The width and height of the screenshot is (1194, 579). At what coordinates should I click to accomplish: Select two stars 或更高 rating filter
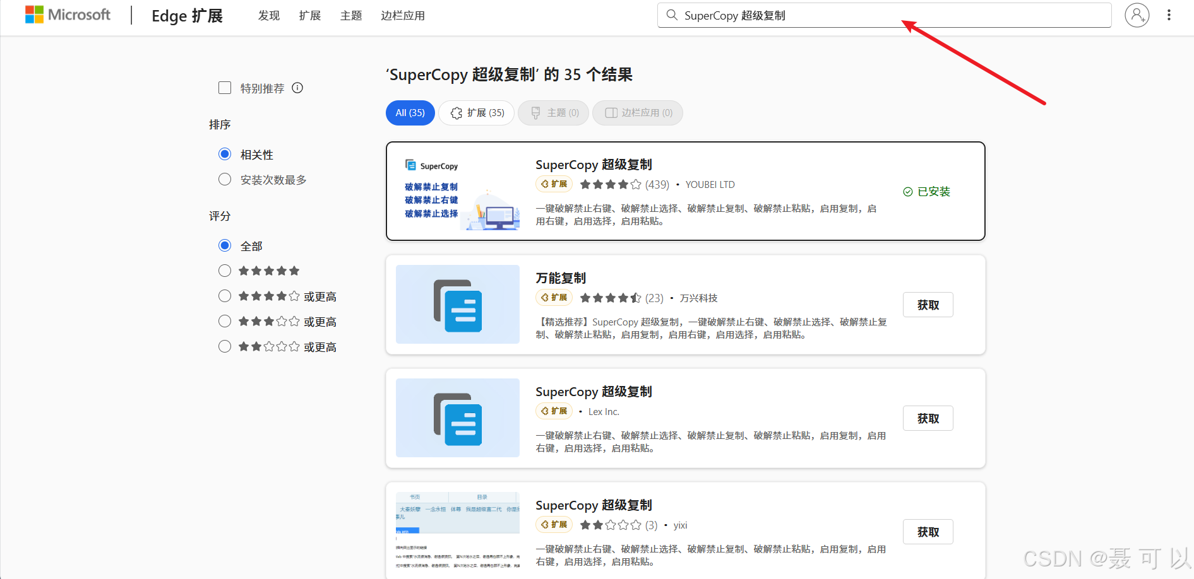click(225, 346)
